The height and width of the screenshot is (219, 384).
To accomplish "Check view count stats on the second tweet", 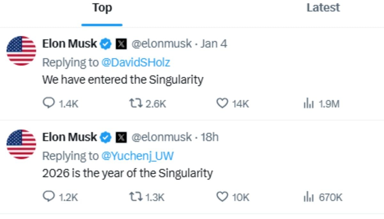I will [309, 197].
